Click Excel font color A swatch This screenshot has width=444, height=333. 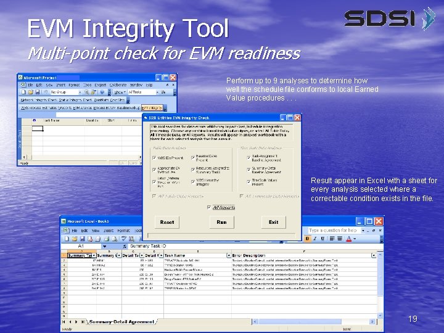(348, 239)
